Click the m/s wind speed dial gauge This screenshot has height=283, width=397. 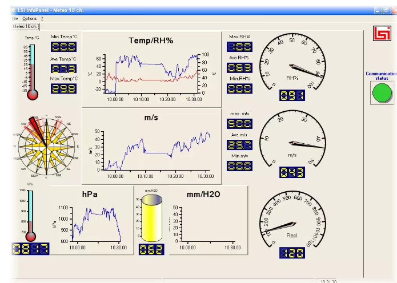[x=292, y=139]
